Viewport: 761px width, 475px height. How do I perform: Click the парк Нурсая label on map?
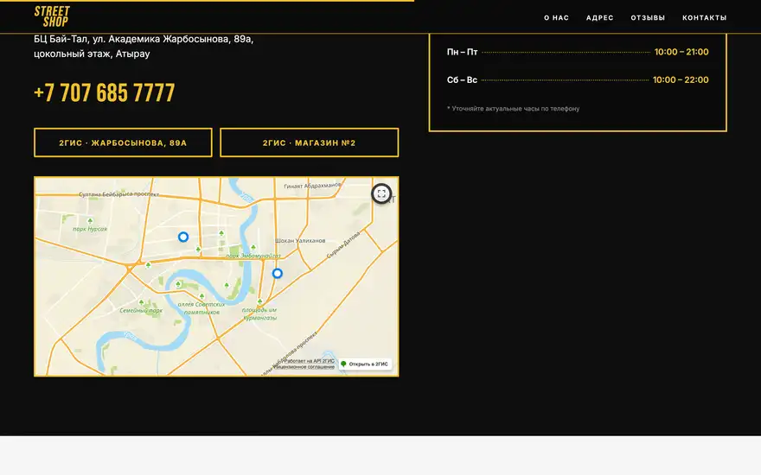coord(90,229)
